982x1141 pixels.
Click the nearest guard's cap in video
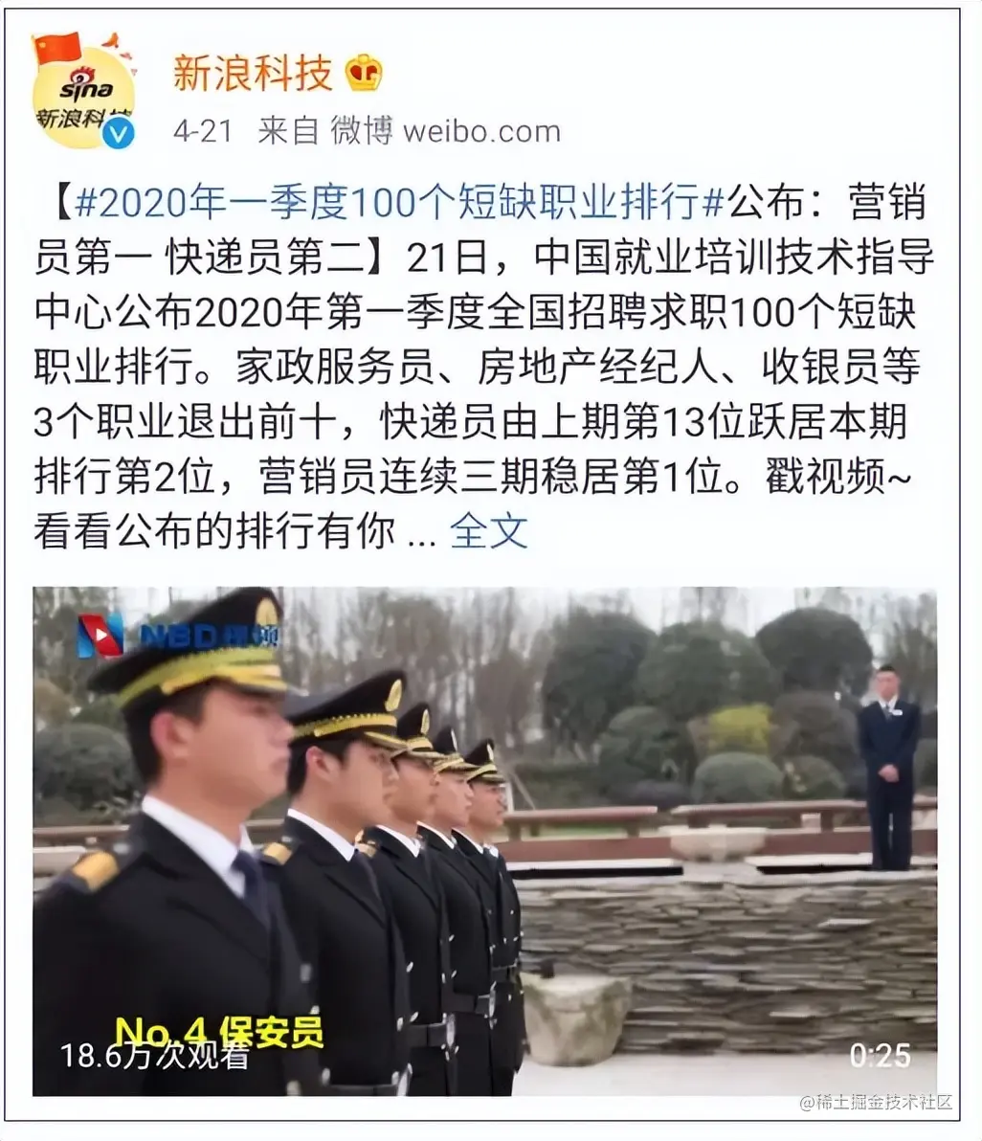[x=190, y=650]
